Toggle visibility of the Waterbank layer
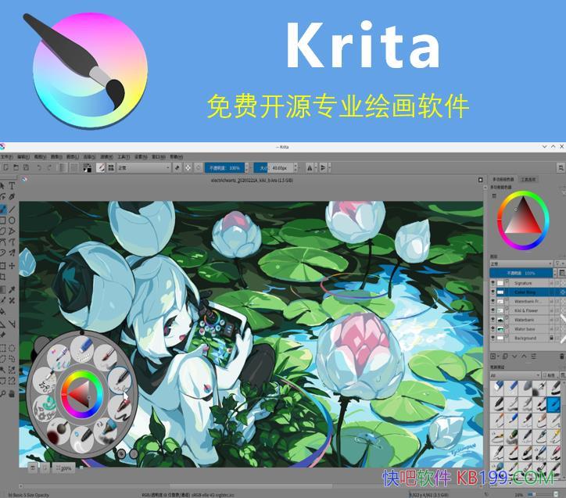Viewport: 566px width, 498px height. click(493, 320)
